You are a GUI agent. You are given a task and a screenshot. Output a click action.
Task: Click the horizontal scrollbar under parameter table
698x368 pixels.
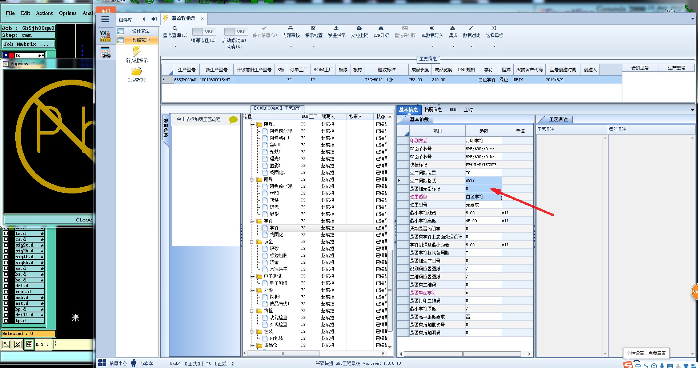[x=462, y=354]
